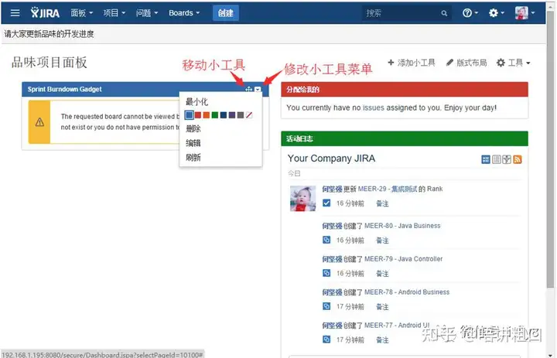Select 删除 in gadget menu
The image size is (557, 358).
pos(193,128)
